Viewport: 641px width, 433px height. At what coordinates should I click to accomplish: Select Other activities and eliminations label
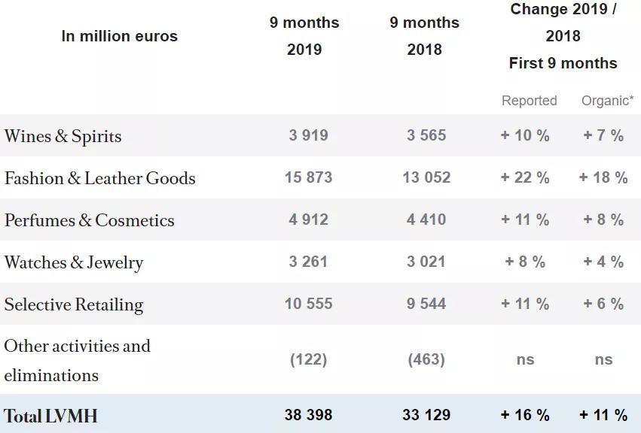click(77, 360)
